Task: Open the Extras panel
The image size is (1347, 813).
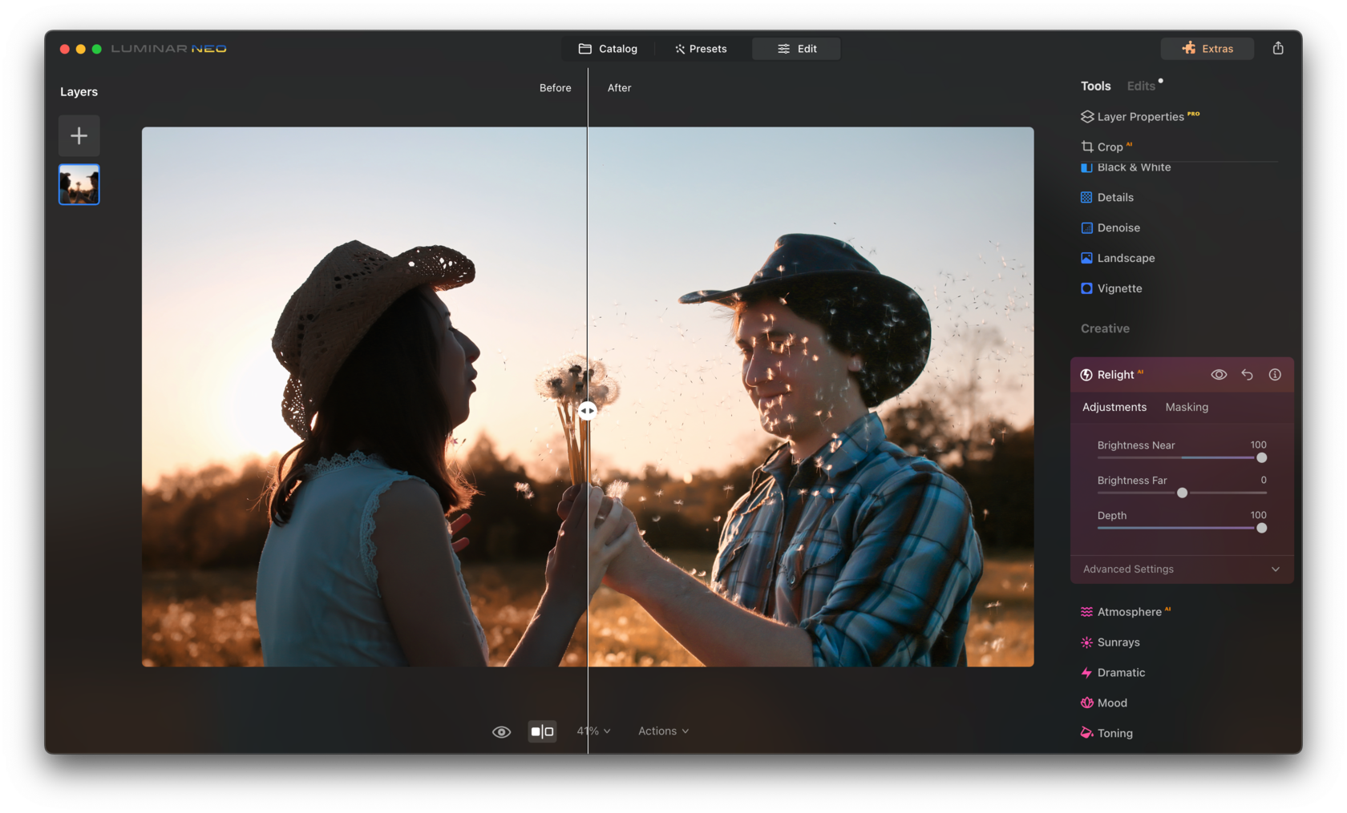Action: (x=1207, y=48)
